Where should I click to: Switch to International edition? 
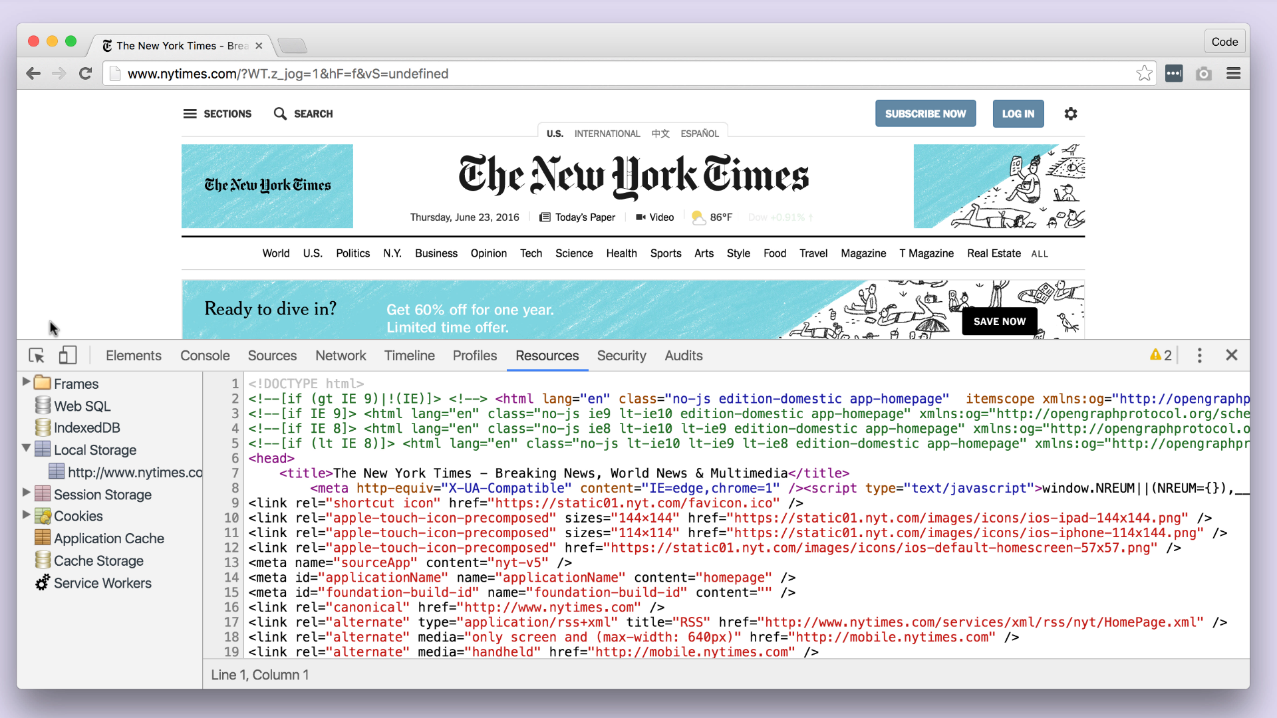(607, 134)
